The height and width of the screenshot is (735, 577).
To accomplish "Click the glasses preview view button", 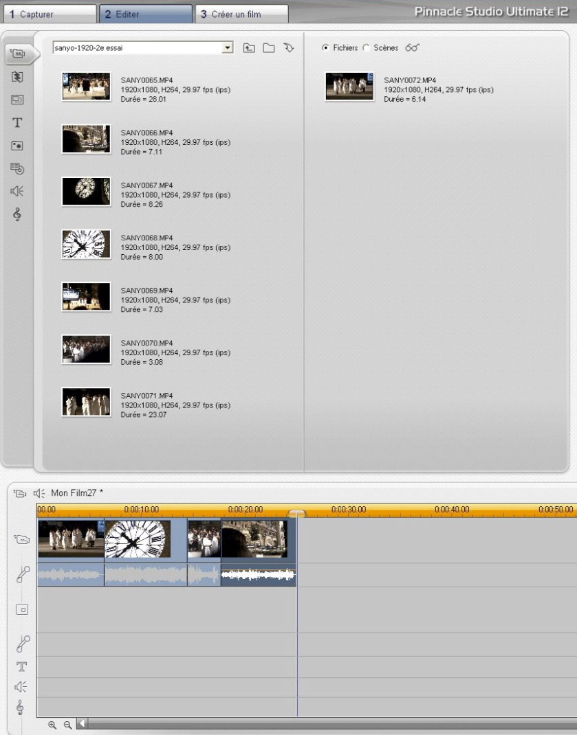I will pos(413,48).
